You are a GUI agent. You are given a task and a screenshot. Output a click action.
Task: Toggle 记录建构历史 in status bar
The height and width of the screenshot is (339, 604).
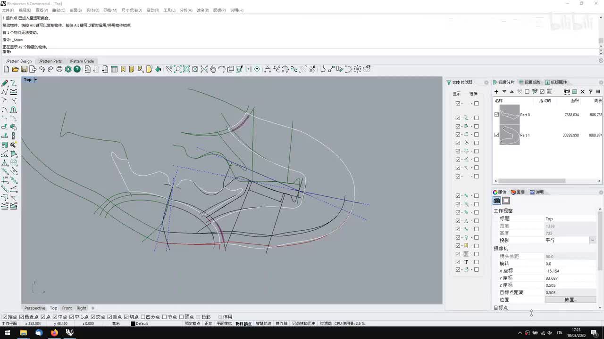click(303, 323)
